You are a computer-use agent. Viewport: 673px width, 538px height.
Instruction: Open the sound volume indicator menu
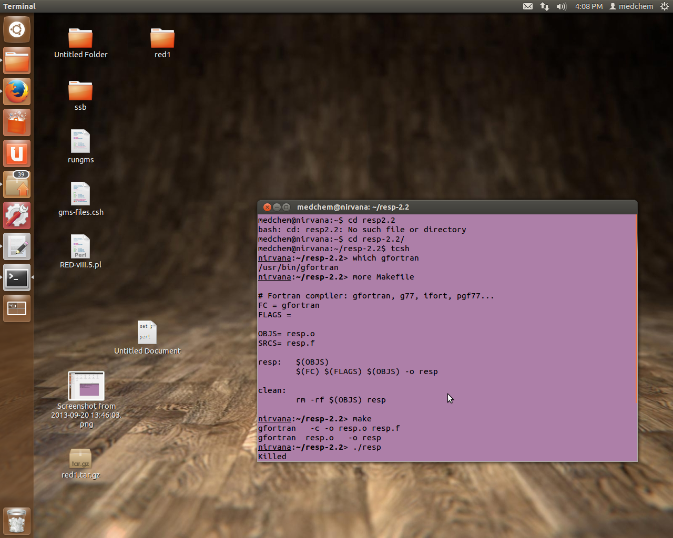[x=562, y=6]
